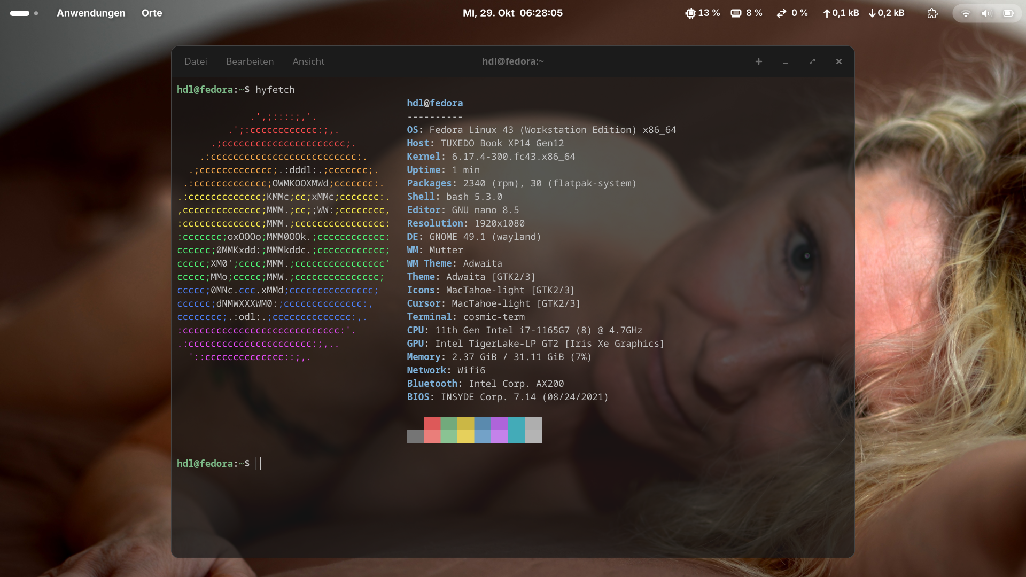Image resolution: width=1026 pixels, height=577 pixels.
Task: Open a new terminal tab with plus icon
Action: click(x=758, y=61)
